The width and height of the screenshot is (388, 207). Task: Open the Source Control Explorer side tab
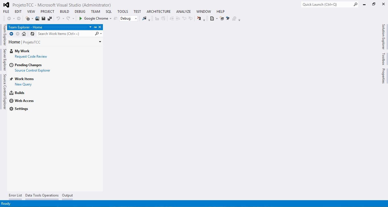[5, 92]
